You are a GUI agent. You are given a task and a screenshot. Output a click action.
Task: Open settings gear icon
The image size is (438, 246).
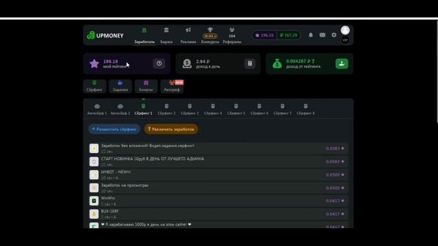[334, 35]
